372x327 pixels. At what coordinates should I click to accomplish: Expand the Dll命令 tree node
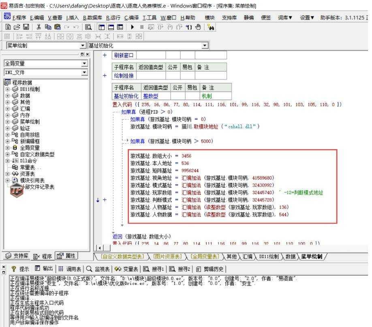pyautogui.click(x=7, y=161)
